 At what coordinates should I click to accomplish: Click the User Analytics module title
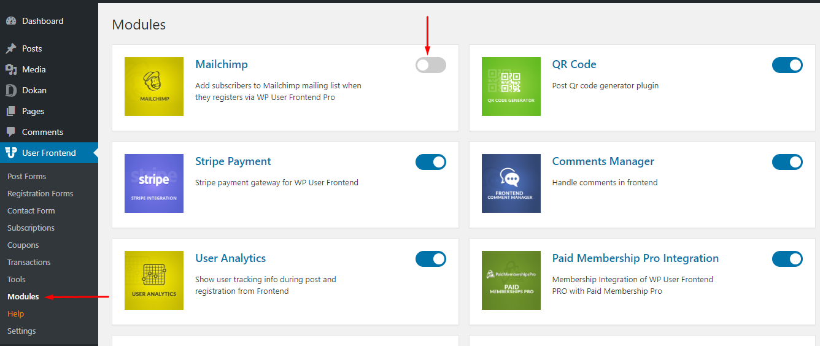point(231,258)
